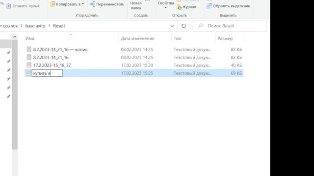
Task: Sort by Дата изменения column header
Action: (137, 38)
